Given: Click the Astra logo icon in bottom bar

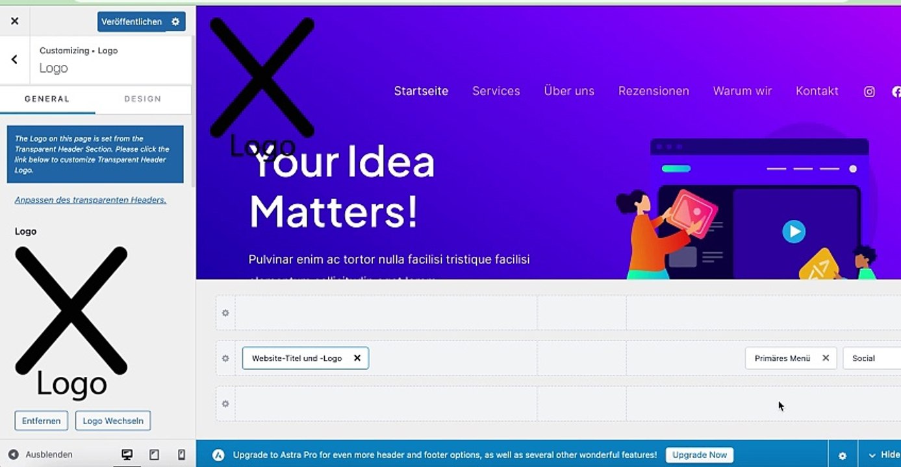Looking at the screenshot, I should (x=219, y=455).
